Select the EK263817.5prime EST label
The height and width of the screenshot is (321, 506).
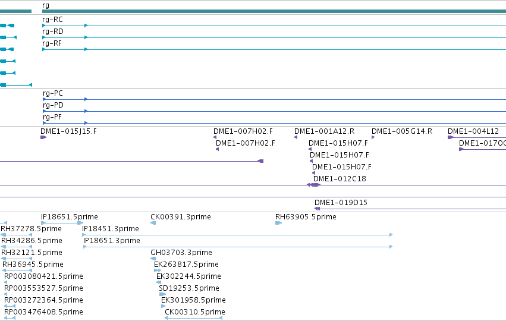[186, 265]
